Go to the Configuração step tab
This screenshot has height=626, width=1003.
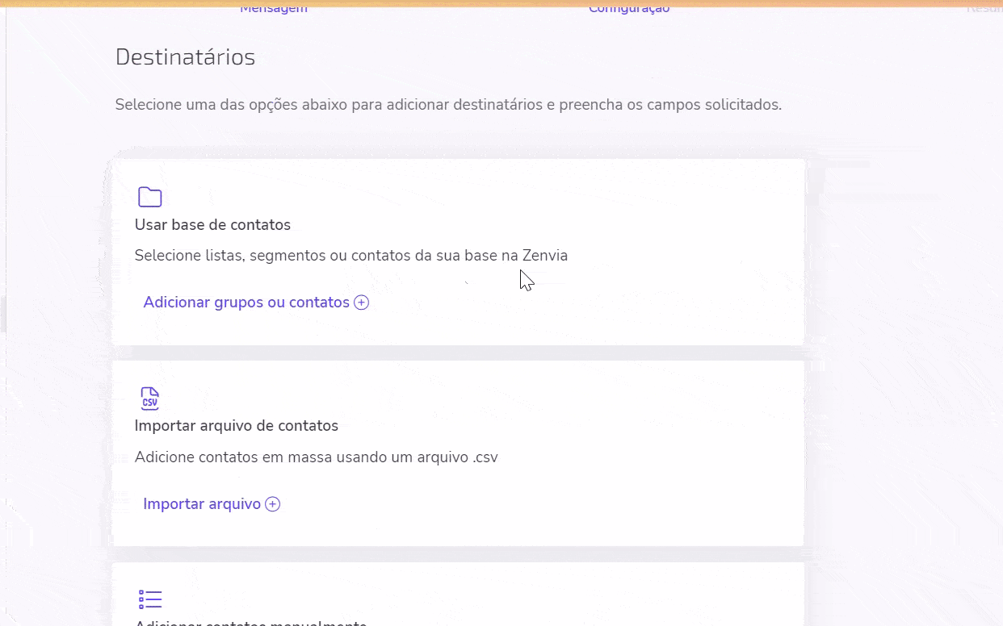click(629, 9)
